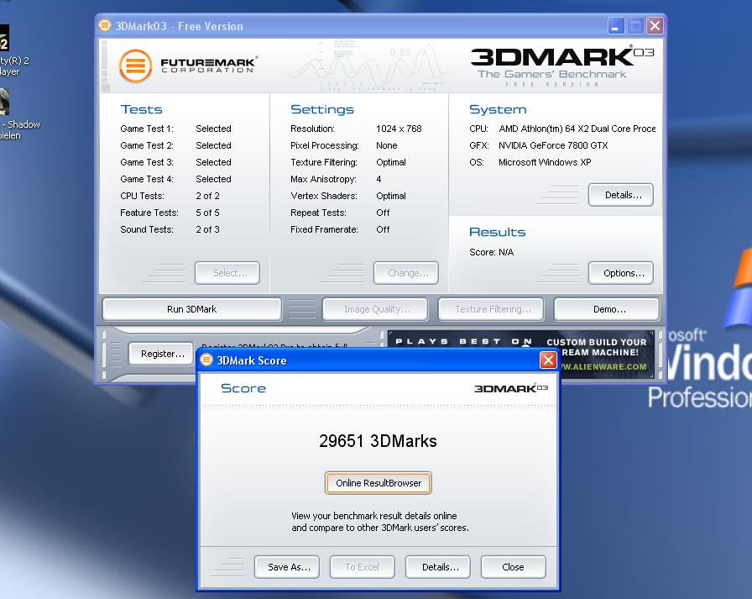
Task: Select the top-left desktop shortcut icon
Action: 4,38
